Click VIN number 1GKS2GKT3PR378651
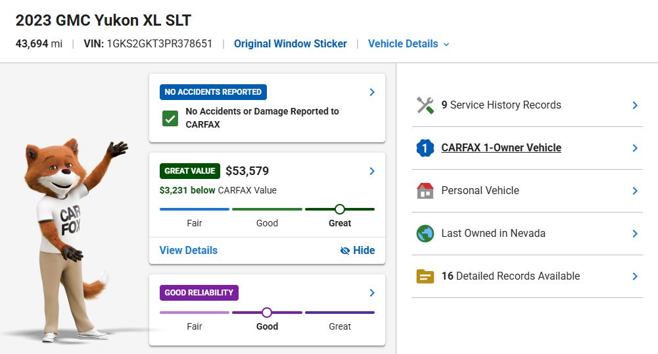The image size is (658, 354). click(x=160, y=43)
